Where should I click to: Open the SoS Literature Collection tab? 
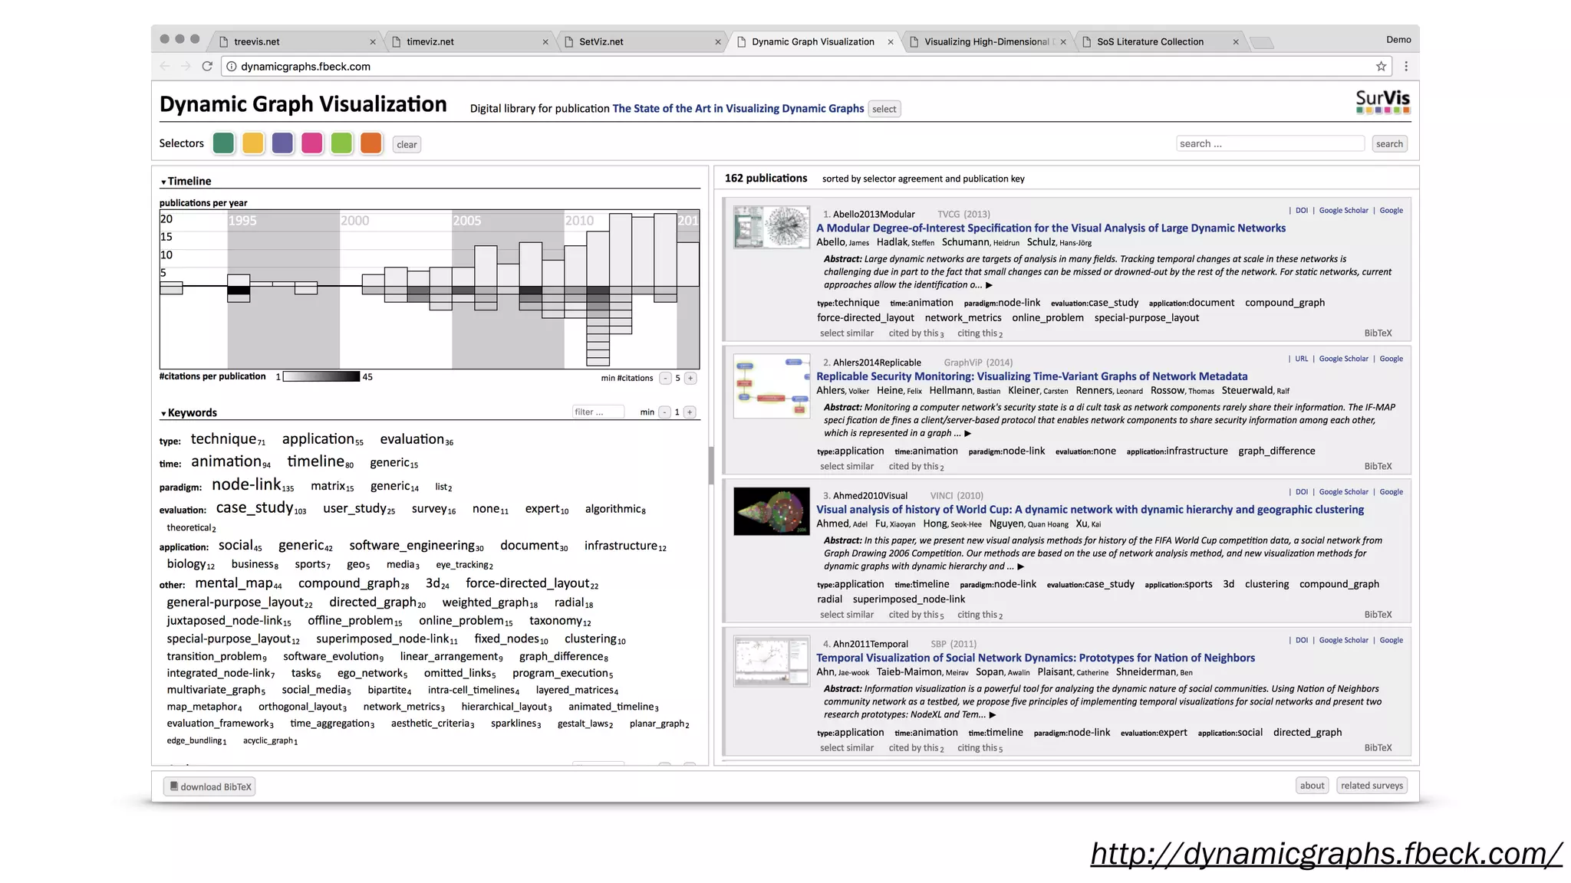pyautogui.click(x=1149, y=42)
